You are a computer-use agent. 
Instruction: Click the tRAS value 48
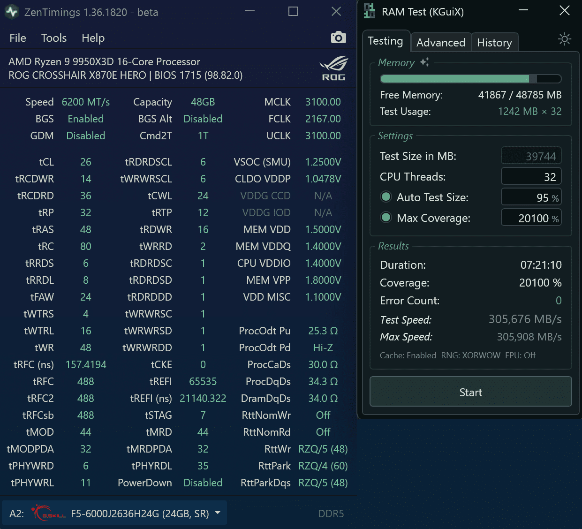point(86,229)
